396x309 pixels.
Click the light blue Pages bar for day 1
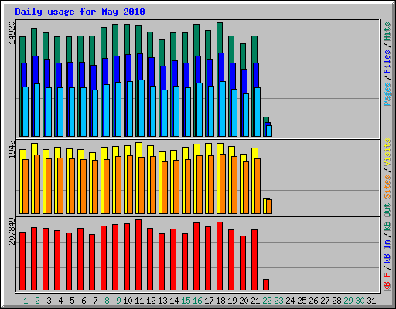(26, 111)
